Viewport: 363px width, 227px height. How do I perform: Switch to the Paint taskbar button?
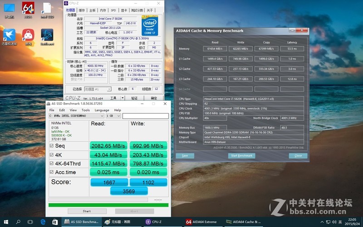click(x=122, y=222)
